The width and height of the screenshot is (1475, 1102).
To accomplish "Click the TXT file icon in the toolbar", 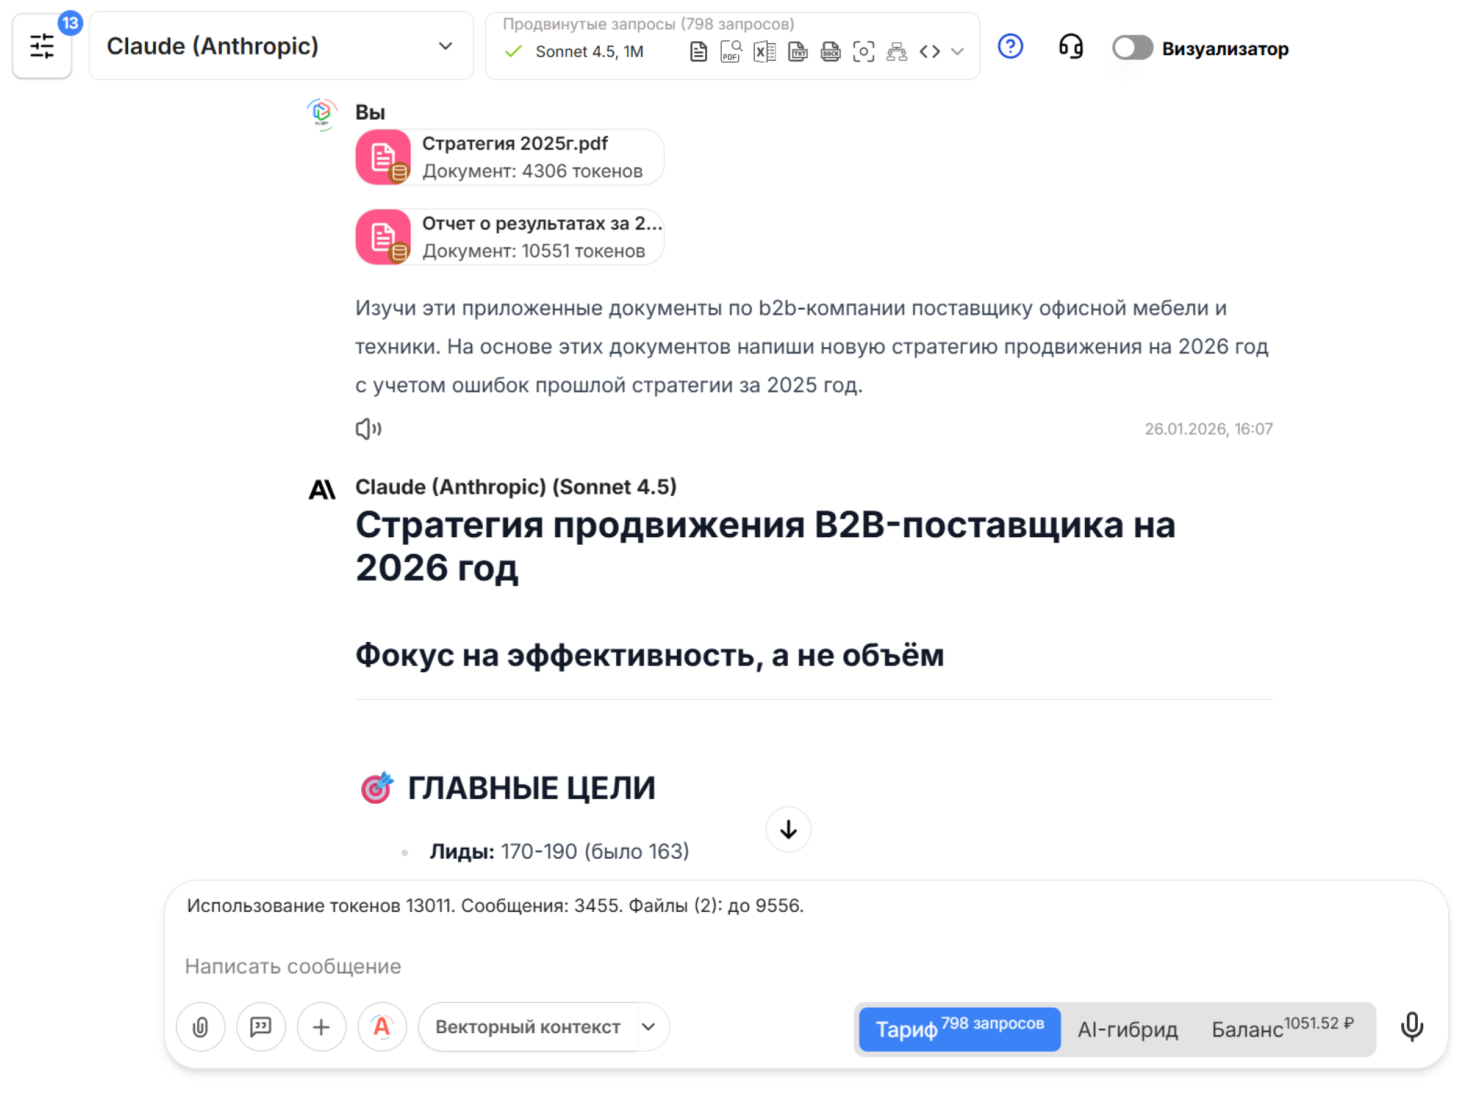I will [x=797, y=50].
